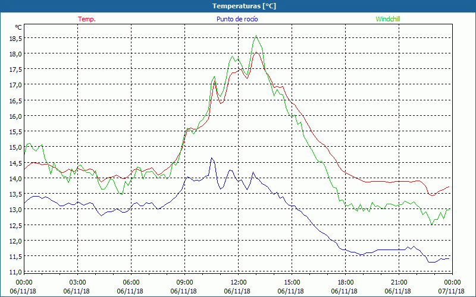
Task: Click the 17,0 y-axis value
Action: [x=15, y=85]
